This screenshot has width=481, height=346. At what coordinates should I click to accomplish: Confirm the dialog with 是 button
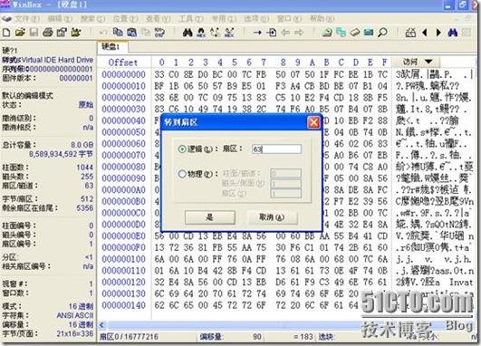(x=210, y=217)
